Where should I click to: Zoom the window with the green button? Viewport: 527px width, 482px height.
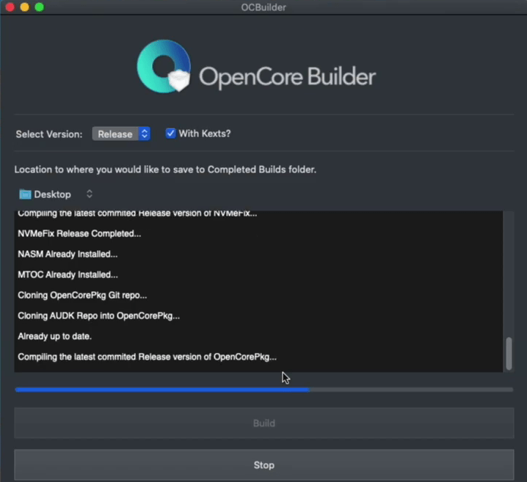coord(40,7)
